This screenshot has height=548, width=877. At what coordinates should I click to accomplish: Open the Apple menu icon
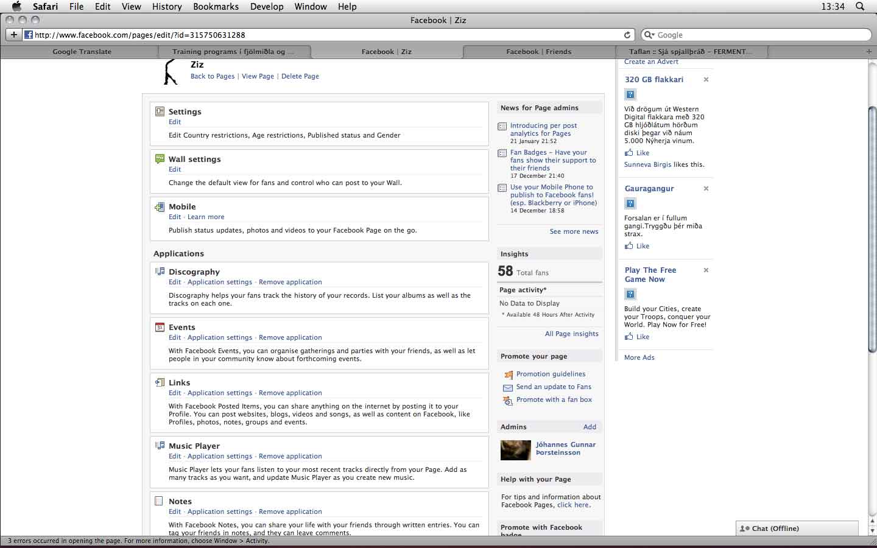(16, 6)
